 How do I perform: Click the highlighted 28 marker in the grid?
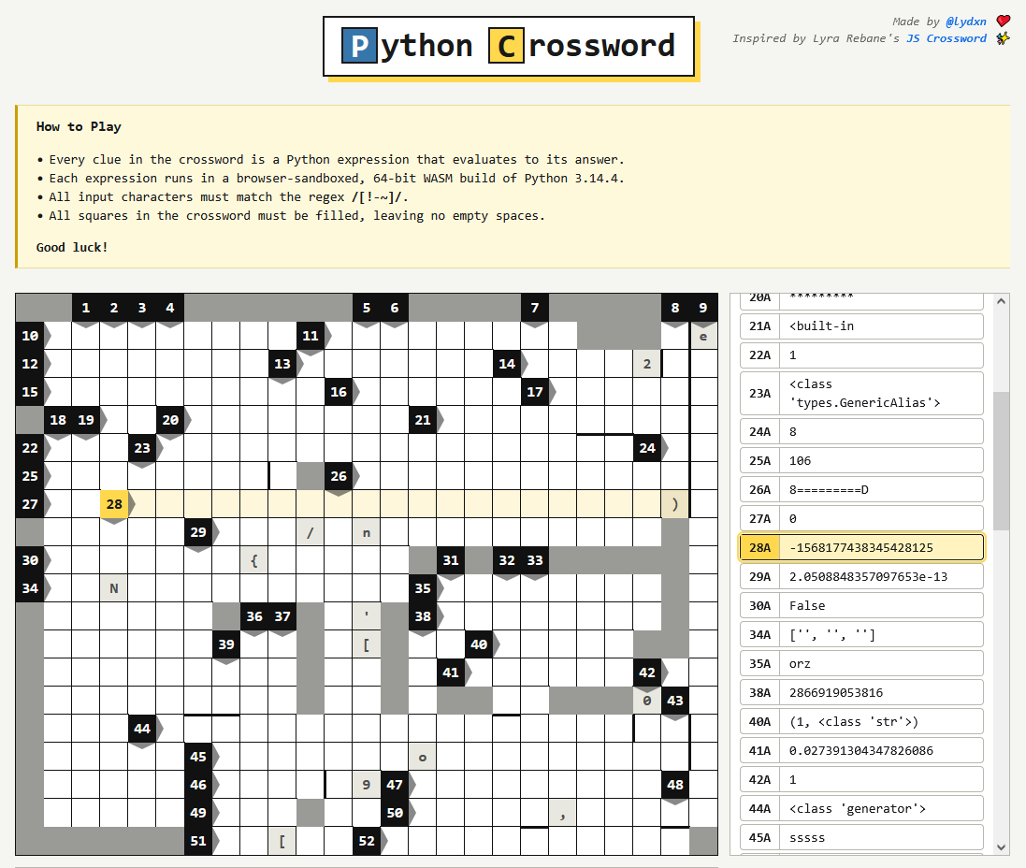click(x=114, y=504)
